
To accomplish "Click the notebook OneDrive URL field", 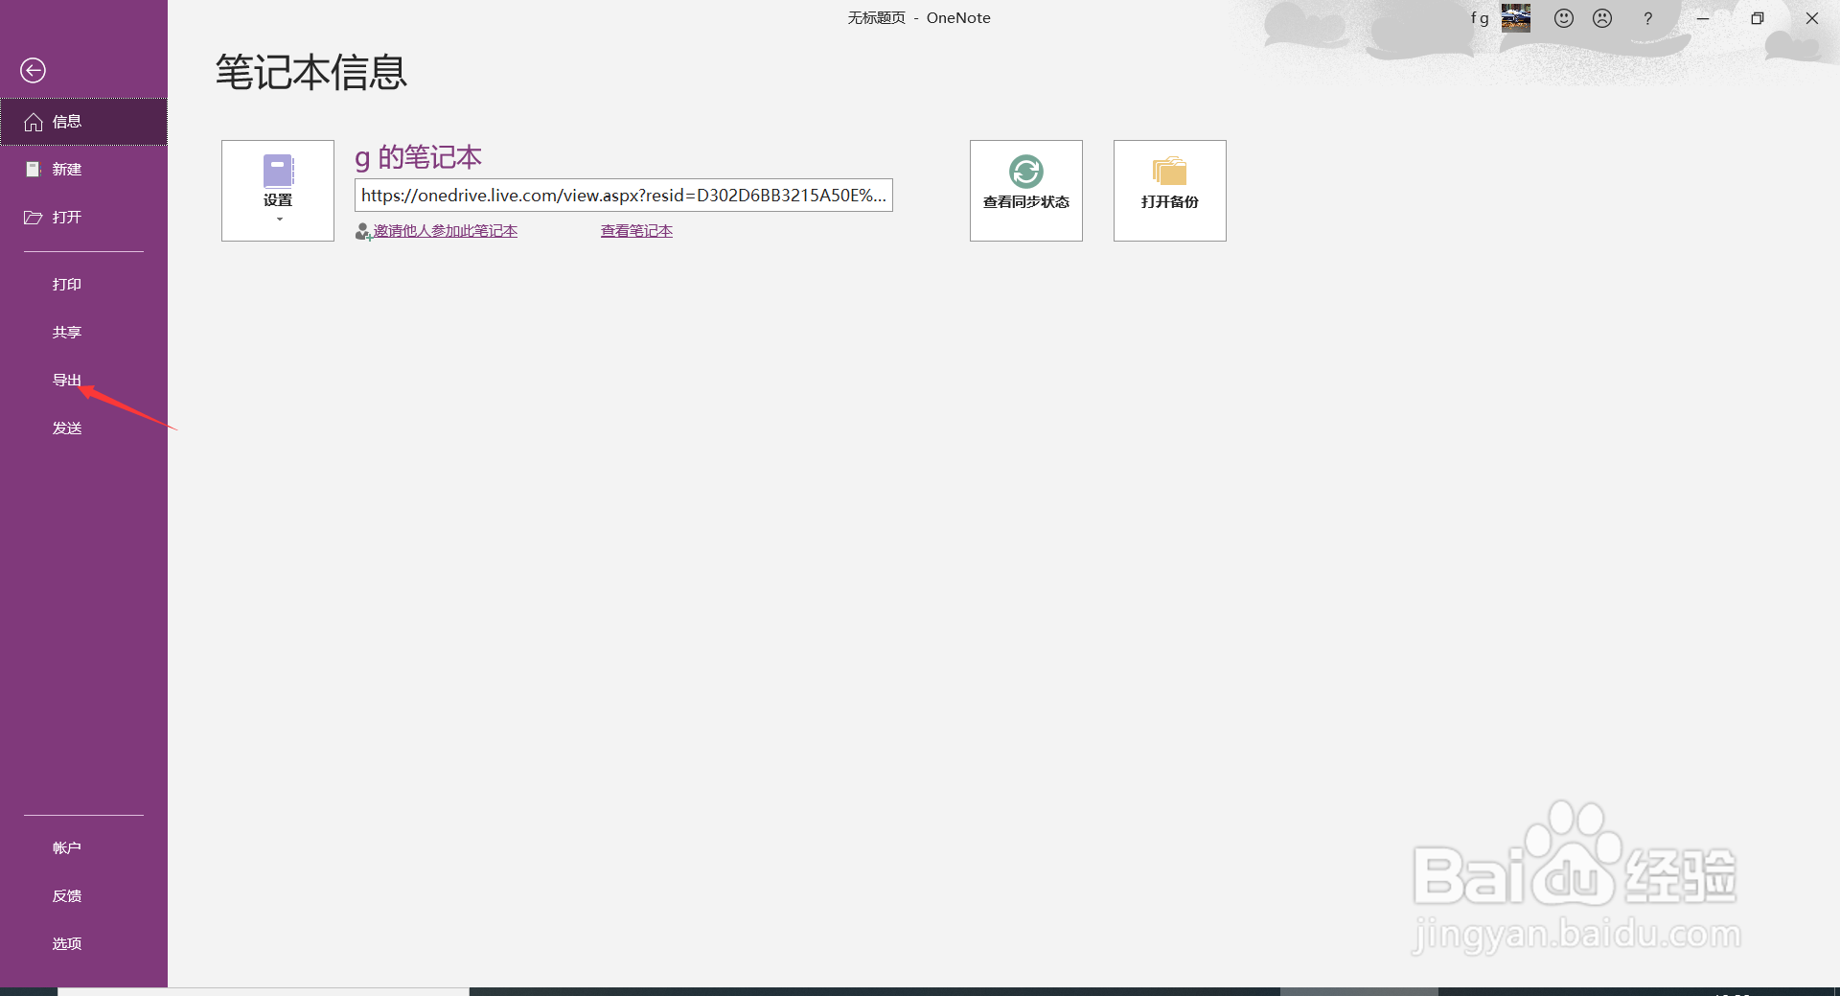I will pyautogui.click(x=624, y=195).
